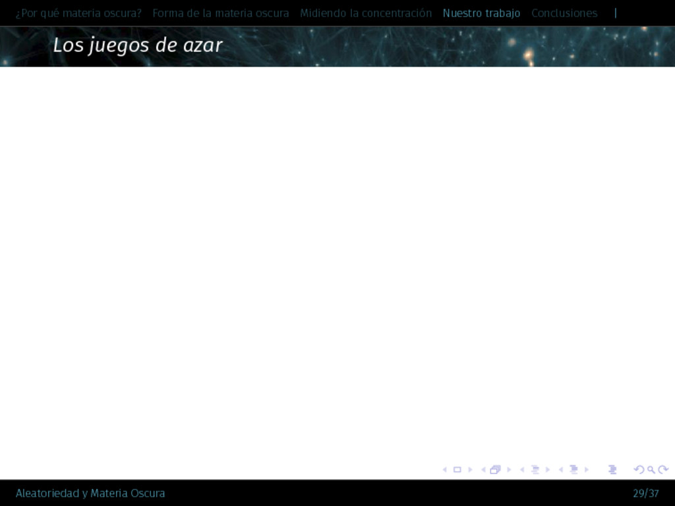This screenshot has width=675, height=506.
Task: Click the section navigation icon
Action: click(574, 470)
